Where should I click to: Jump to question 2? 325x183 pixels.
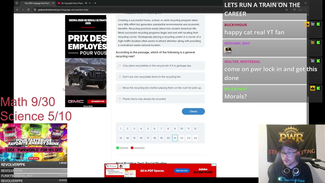(x=127, y=129)
